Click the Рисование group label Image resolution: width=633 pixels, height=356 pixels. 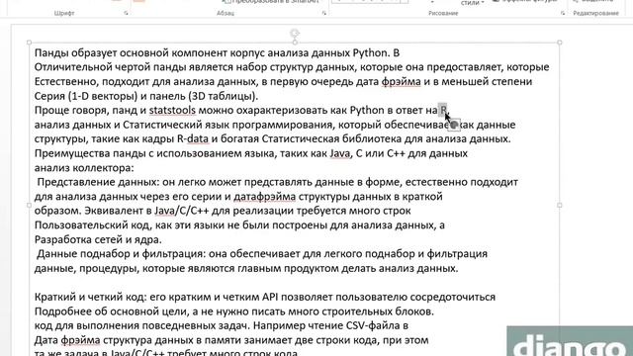[443, 13]
